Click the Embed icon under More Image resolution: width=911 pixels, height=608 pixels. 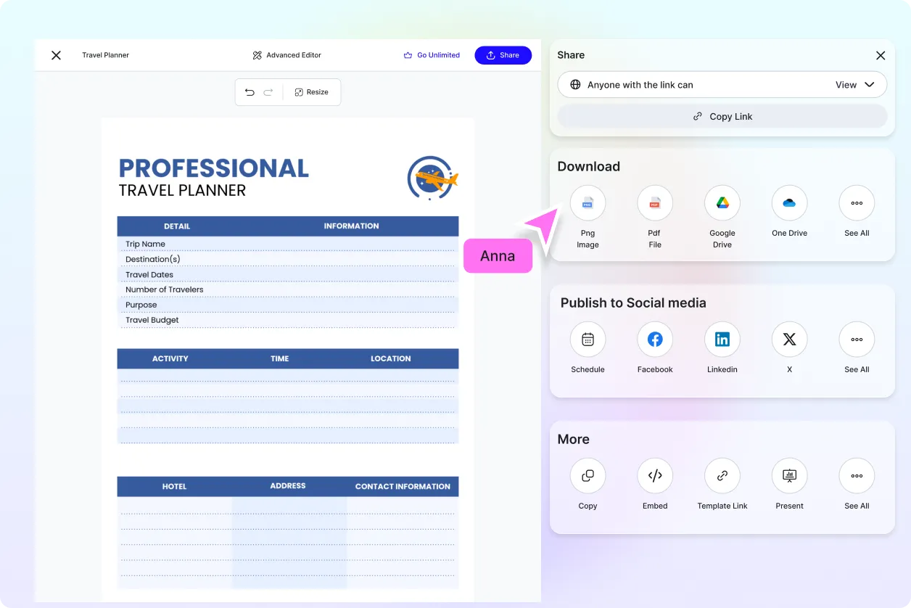tap(655, 475)
